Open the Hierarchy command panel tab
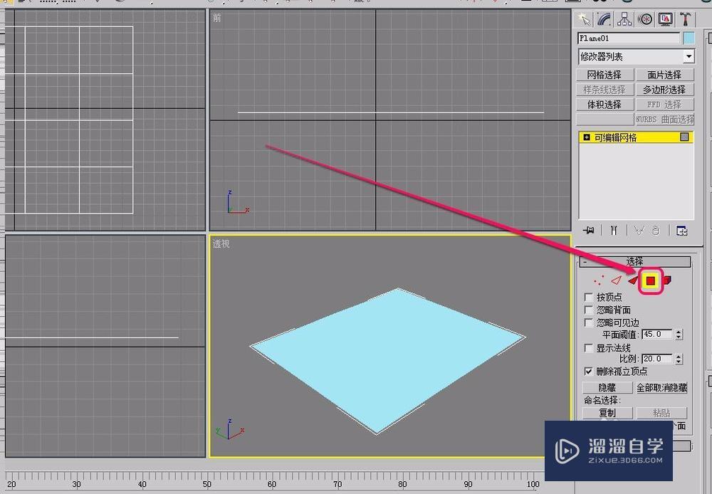The height and width of the screenshot is (494, 712). click(624, 19)
